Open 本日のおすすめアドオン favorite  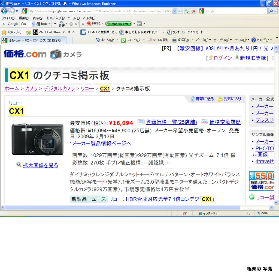[139, 32]
